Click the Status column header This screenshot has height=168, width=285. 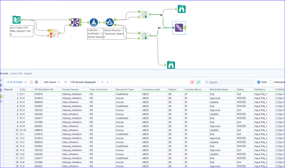tap(240, 90)
